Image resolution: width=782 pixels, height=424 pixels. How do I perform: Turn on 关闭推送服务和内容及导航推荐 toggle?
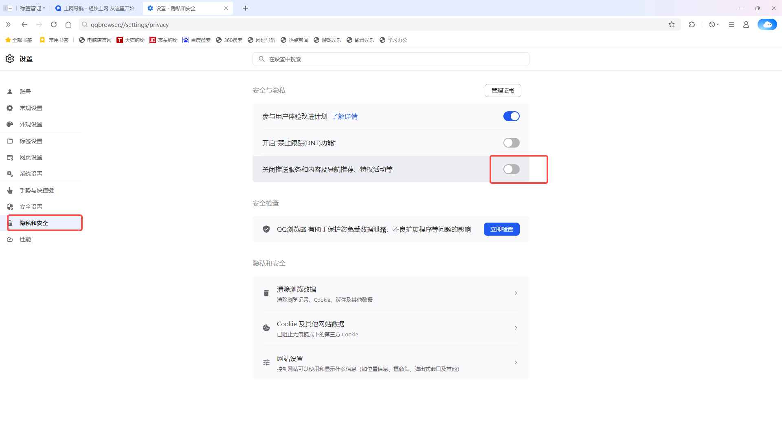click(511, 169)
